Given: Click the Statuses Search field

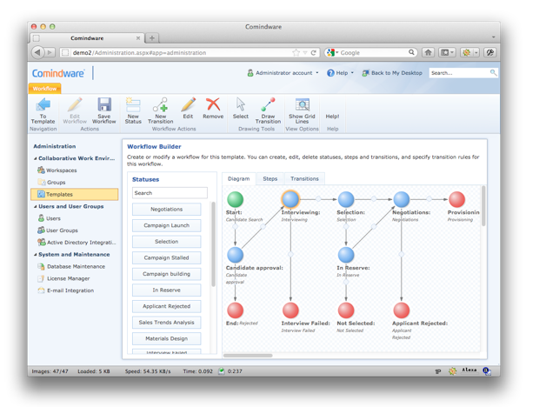Looking at the screenshot, I should 170,193.
